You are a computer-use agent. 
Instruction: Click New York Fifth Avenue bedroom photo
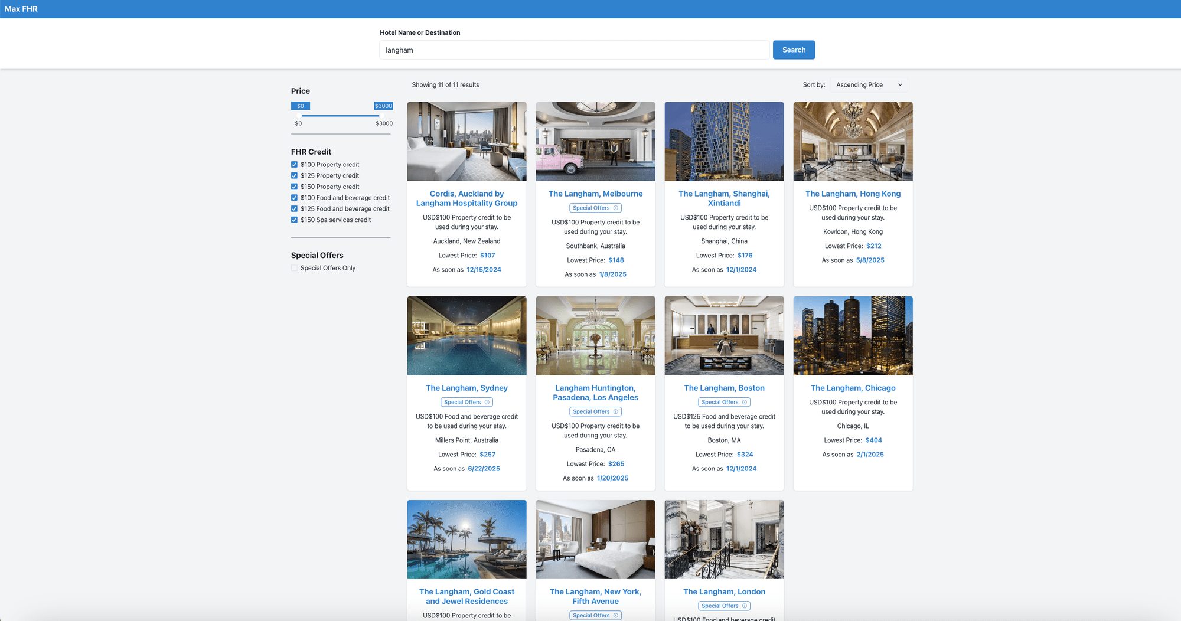pos(595,540)
